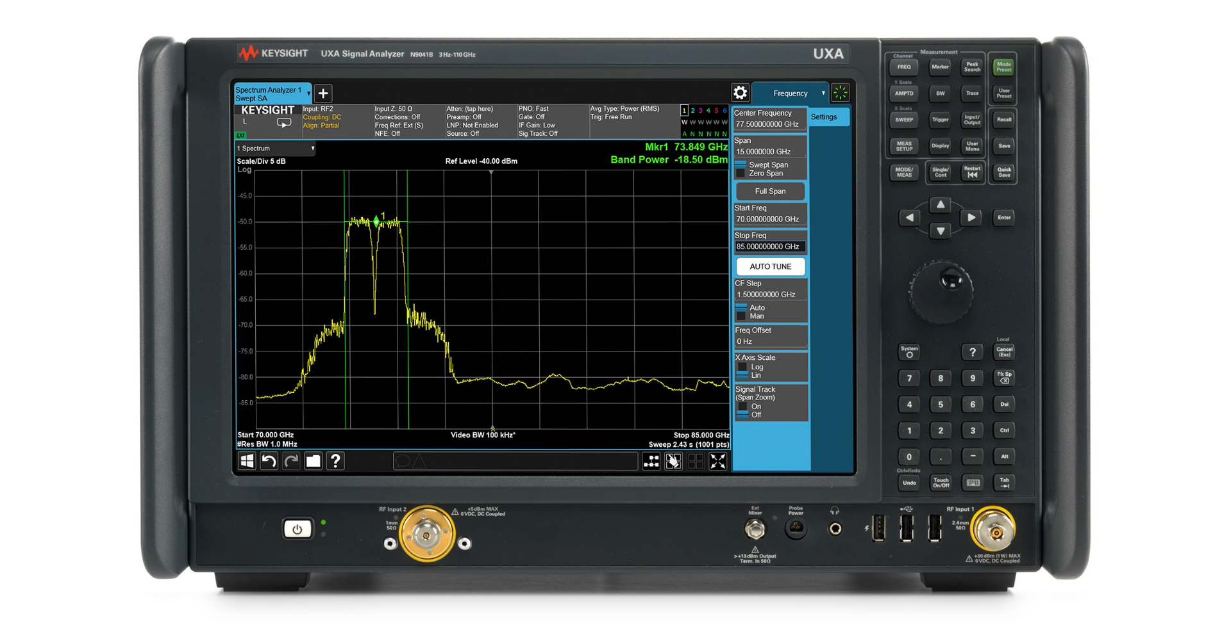The width and height of the screenshot is (1231, 630).
Task: Select the Zero Span option
Action: tap(760, 174)
